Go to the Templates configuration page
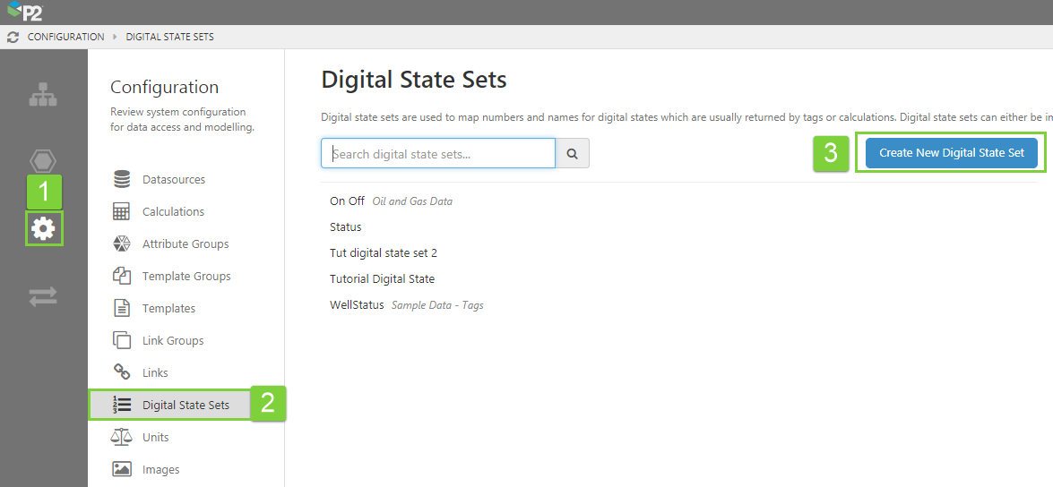Screen dimensions: 1053x487 [x=168, y=309]
